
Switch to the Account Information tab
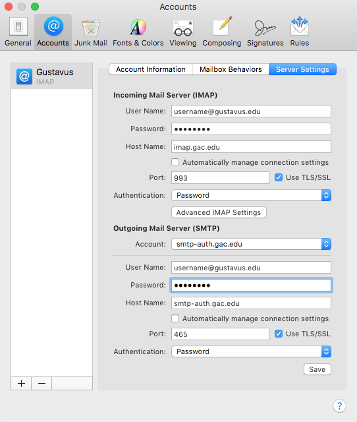(151, 69)
